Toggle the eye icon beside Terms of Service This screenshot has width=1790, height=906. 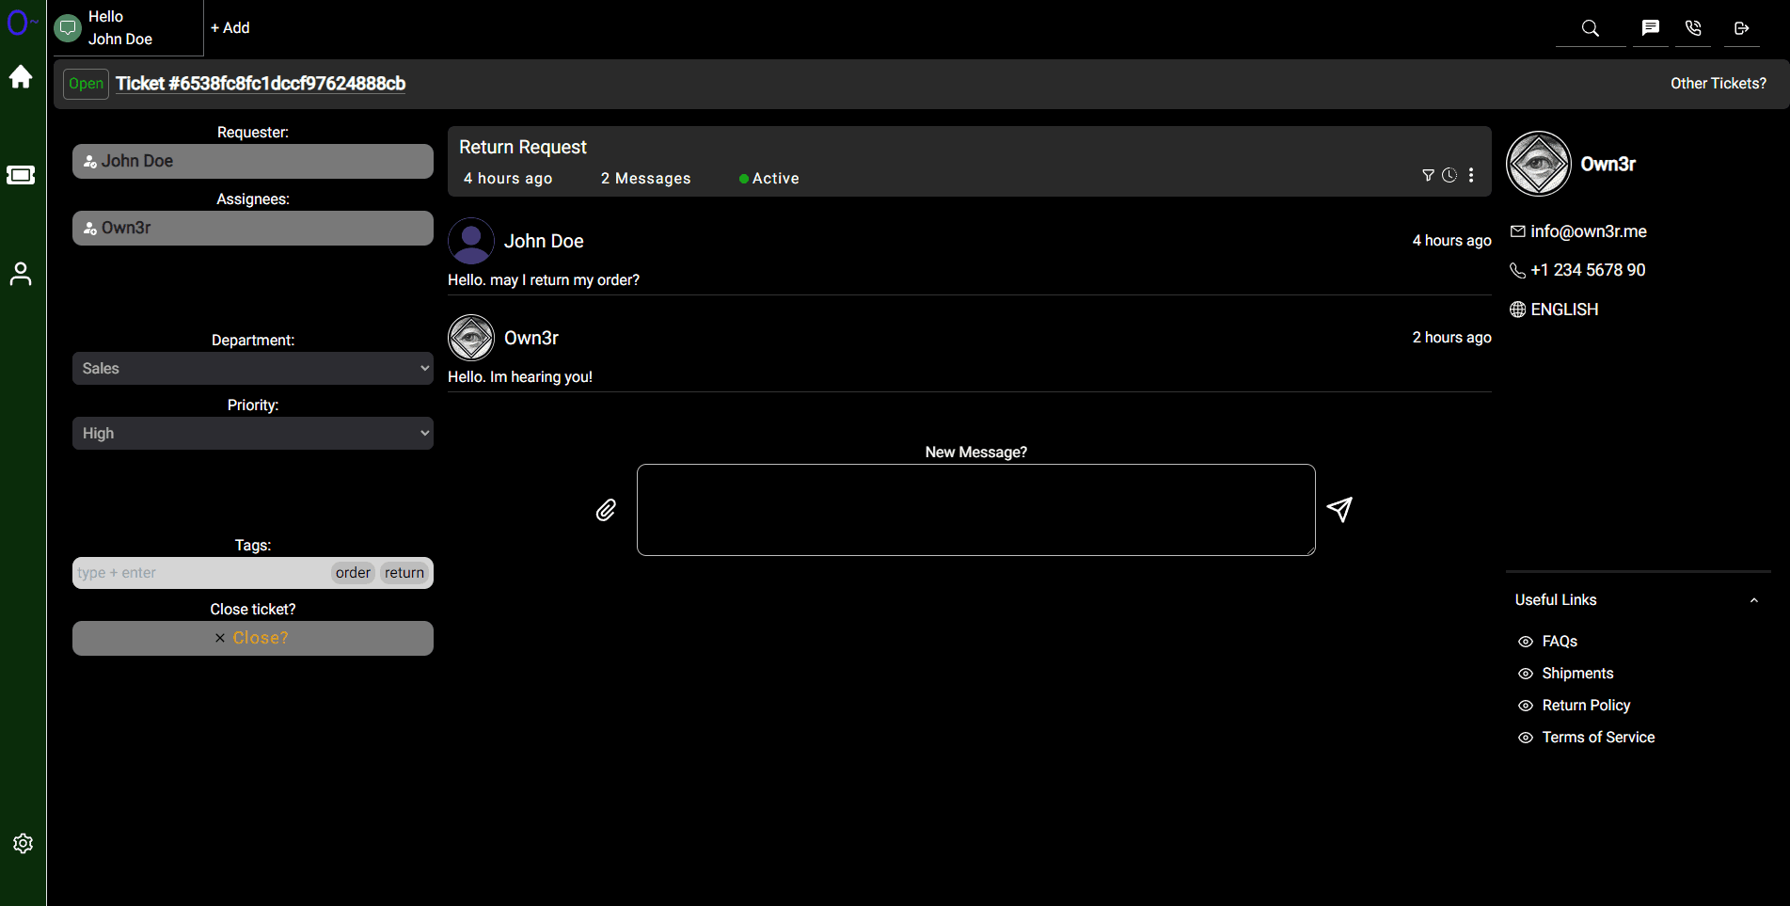1527,738
